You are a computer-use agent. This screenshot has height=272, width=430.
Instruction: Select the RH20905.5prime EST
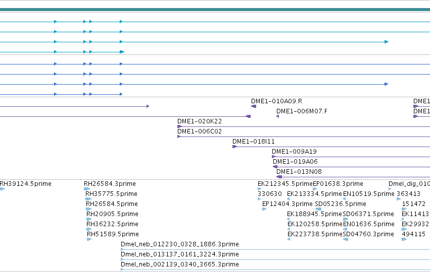tap(112, 214)
